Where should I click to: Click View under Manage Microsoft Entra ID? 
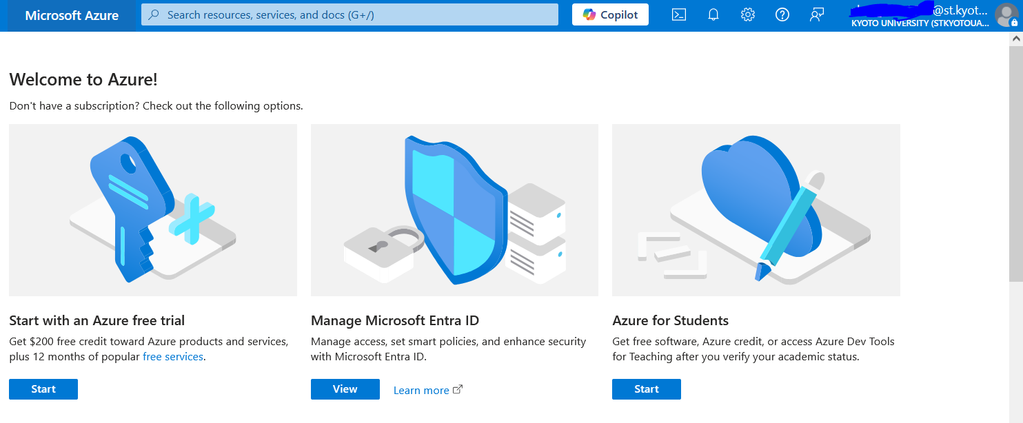pyautogui.click(x=345, y=389)
